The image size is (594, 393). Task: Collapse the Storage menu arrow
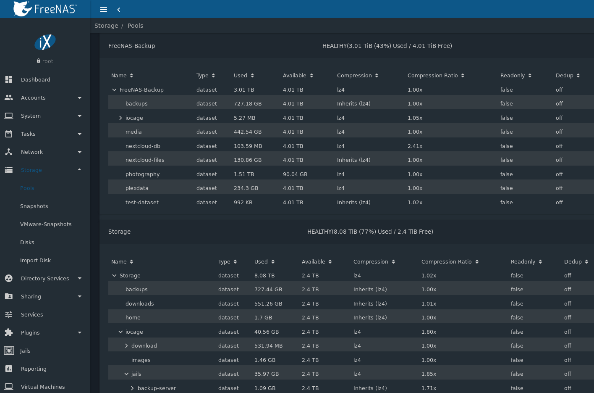pyautogui.click(x=80, y=170)
